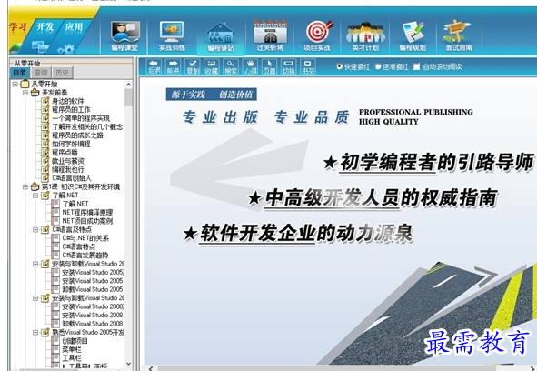Click page icon beside 创建项目

tap(55, 340)
